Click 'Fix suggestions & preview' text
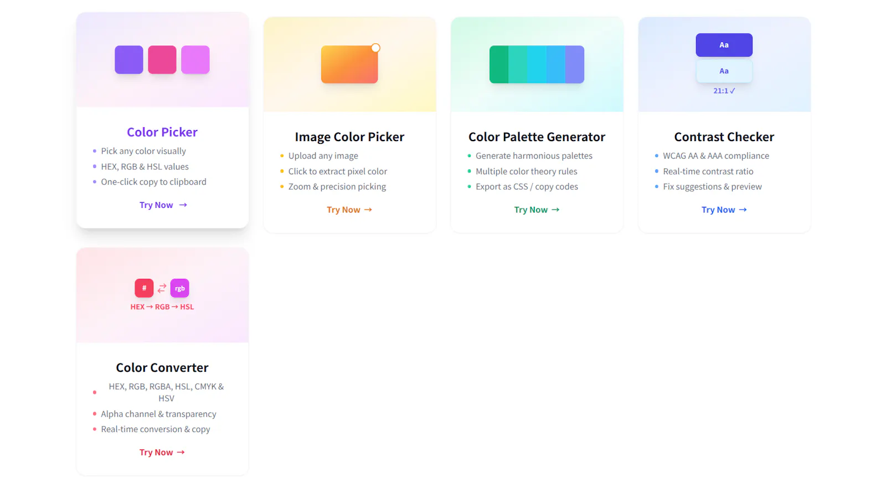886x489 pixels. pos(712,187)
